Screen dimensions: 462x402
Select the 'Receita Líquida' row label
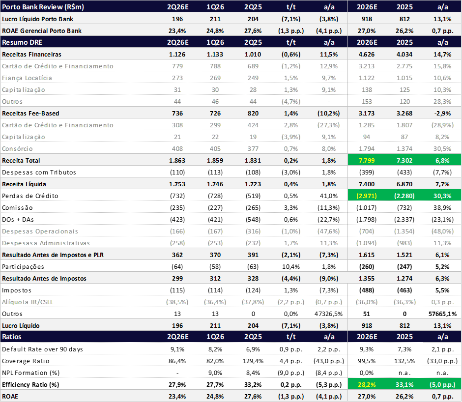click(x=24, y=184)
